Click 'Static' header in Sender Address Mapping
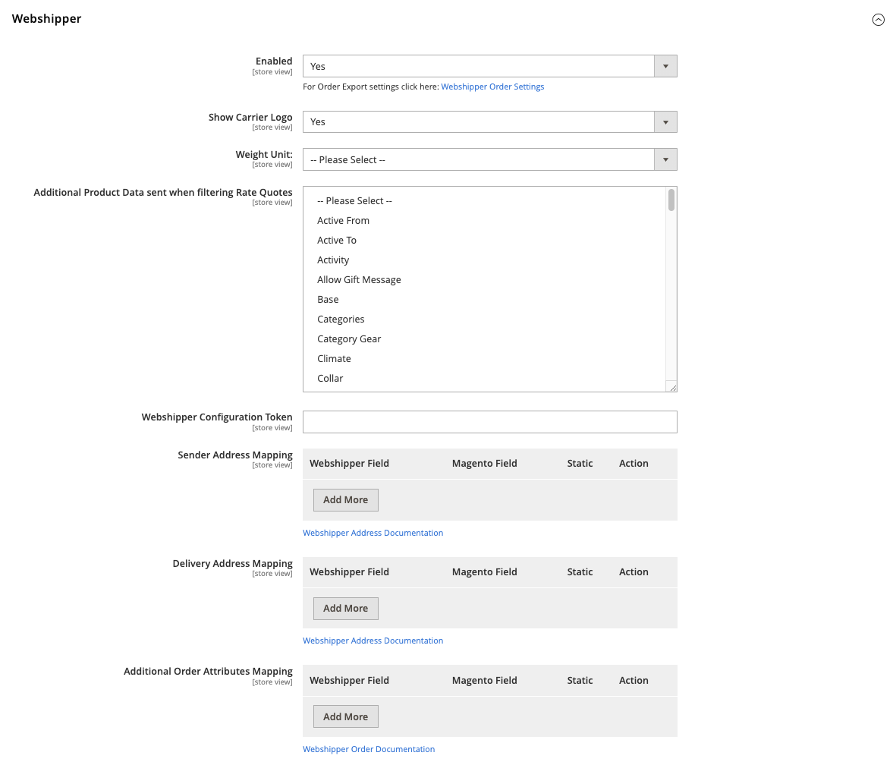This screenshot has width=893, height=765. (580, 464)
